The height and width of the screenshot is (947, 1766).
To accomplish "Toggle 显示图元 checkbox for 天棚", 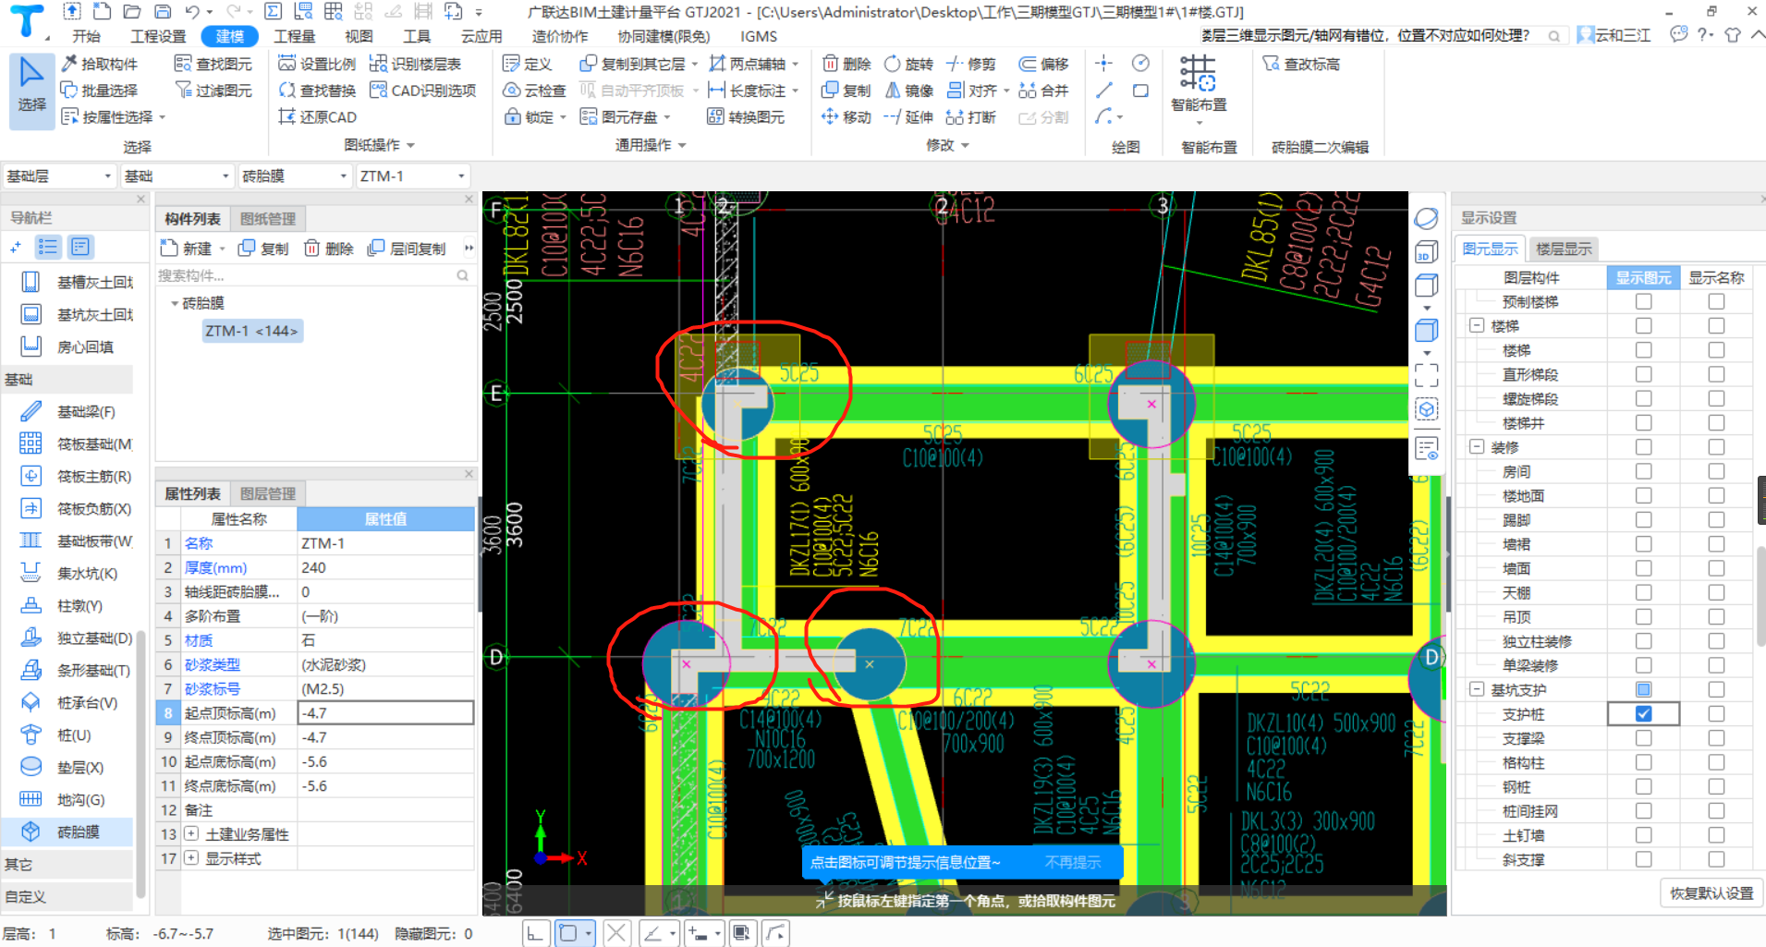I will click(x=1643, y=592).
